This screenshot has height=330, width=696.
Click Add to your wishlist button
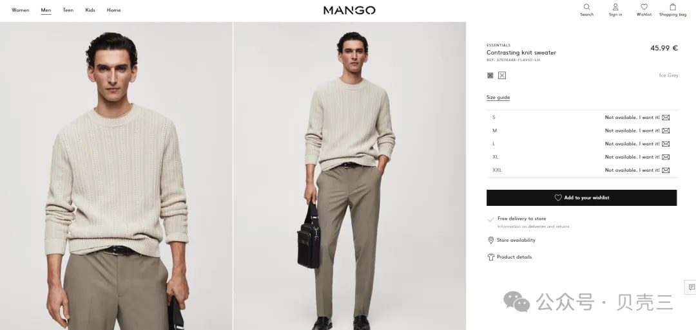coord(581,197)
